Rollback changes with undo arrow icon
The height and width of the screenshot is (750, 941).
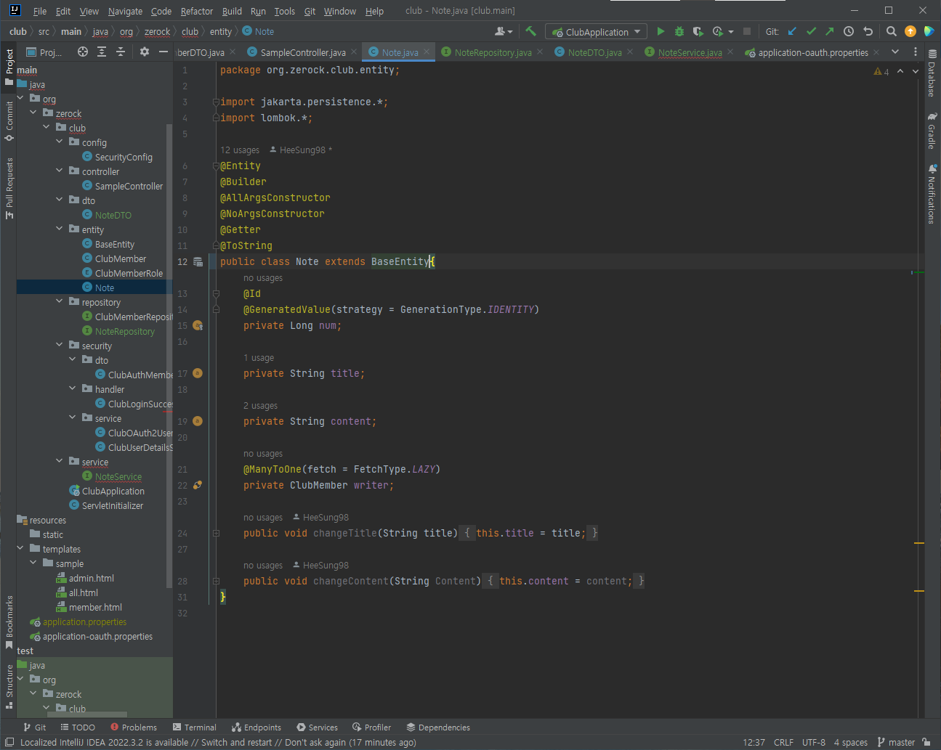coord(868,31)
